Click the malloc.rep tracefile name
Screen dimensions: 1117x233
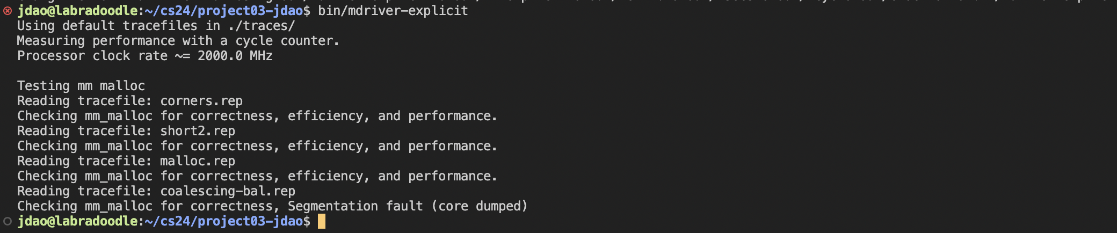[198, 161]
